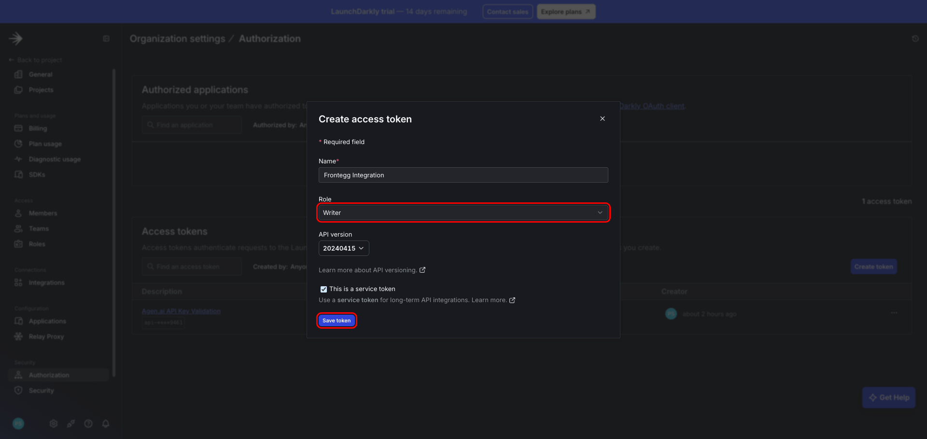Click the masked api token key text

[164, 322]
